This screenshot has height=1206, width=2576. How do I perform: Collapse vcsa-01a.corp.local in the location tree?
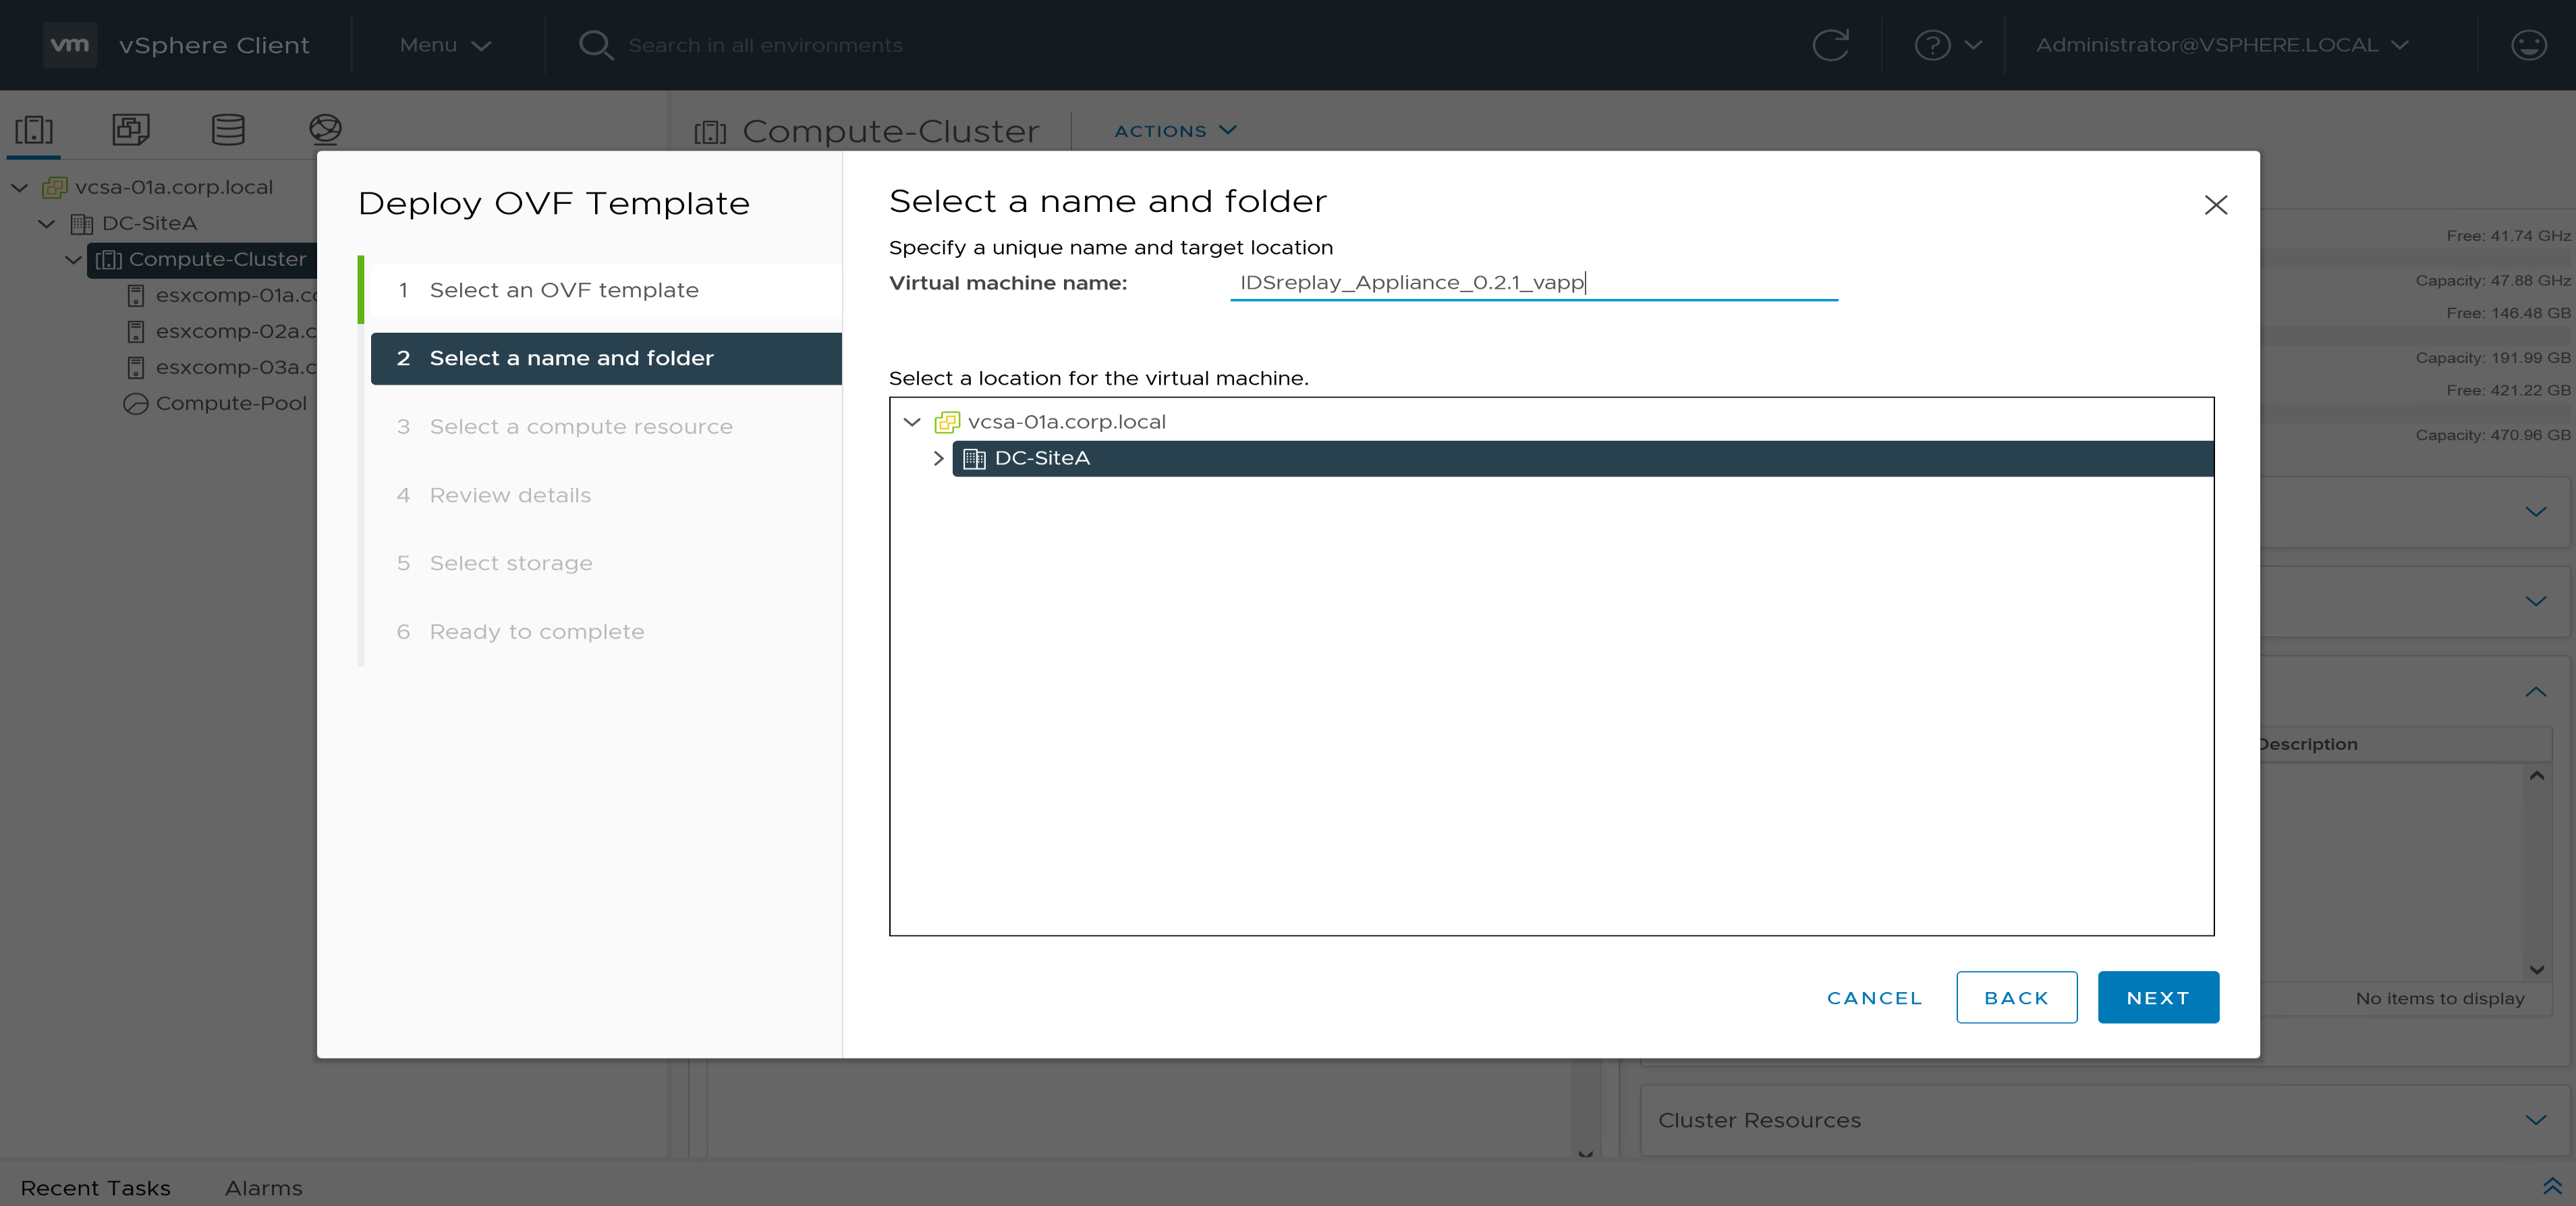pyautogui.click(x=912, y=422)
